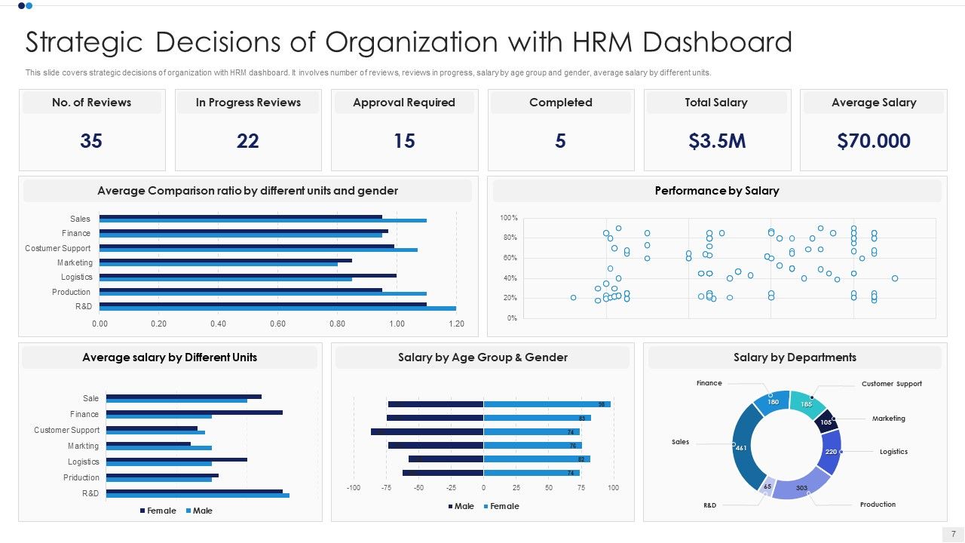Click the donut segment labeled 461
Image resolution: width=965 pixels, height=543 pixels.
743,446
